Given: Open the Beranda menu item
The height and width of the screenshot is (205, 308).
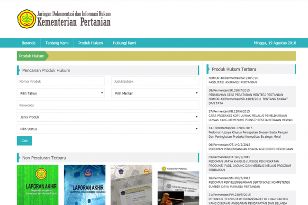Looking at the screenshot, I should (x=28, y=43).
